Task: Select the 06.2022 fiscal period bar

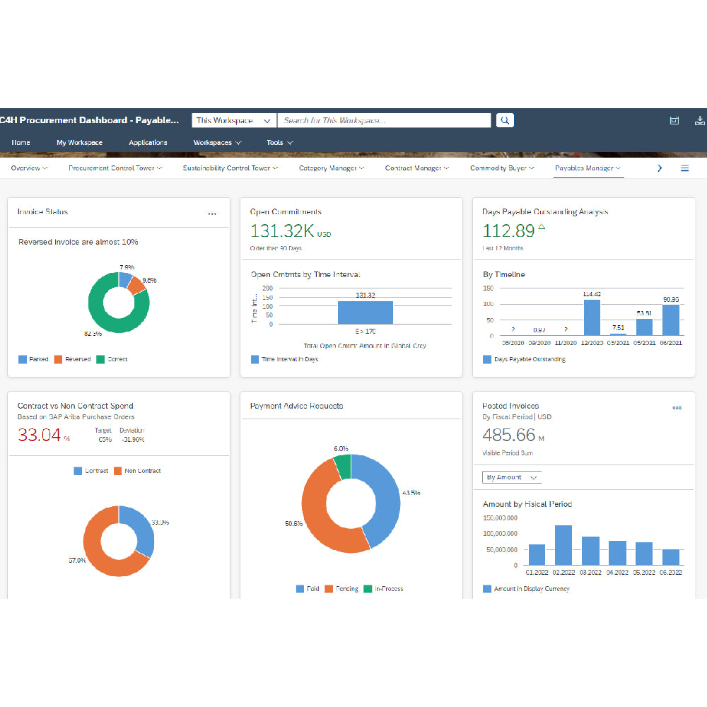Action: (671, 557)
